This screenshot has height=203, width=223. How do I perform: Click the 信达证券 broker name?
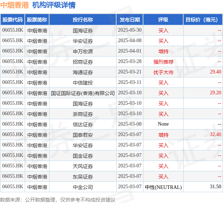83,124
